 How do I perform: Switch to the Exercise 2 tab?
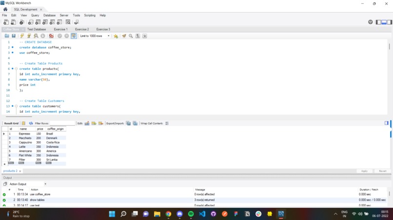point(82,29)
